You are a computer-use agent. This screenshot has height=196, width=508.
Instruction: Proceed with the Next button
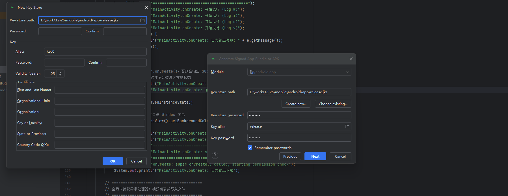point(315,156)
